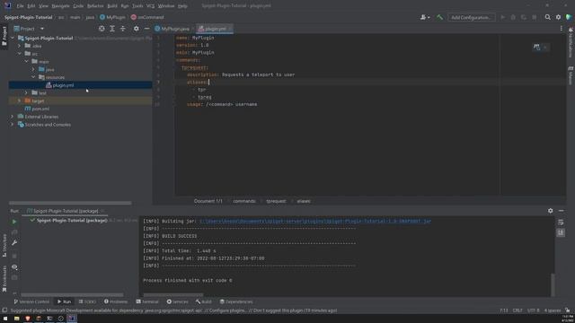Toggle soft-wrap icon in Run console
Viewport: 575px width, 323px height.
pos(561,223)
